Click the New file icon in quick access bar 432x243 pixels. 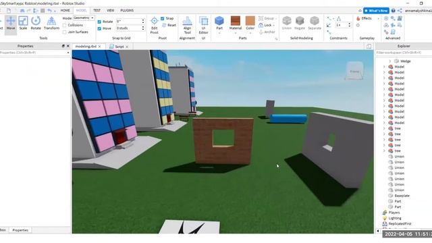tap(9, 11)
